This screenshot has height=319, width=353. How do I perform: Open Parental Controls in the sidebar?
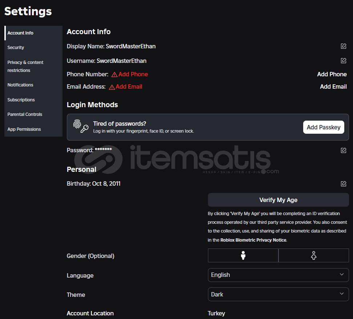tap(25, 114)
